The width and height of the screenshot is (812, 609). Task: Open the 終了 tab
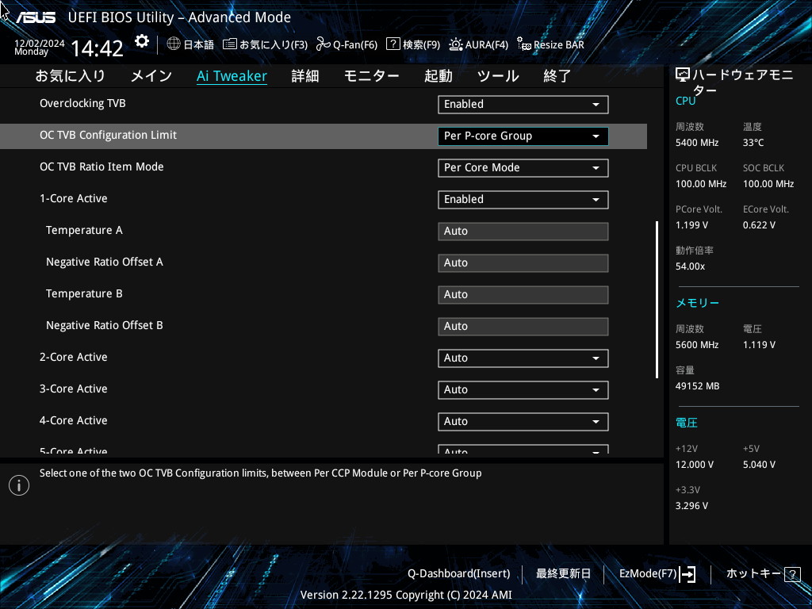click(557, 76)
